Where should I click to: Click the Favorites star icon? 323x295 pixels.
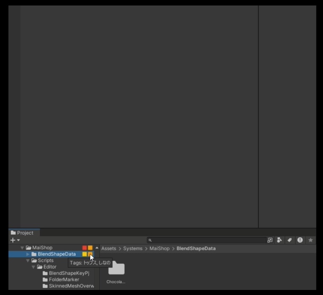[x=311, y=240]
